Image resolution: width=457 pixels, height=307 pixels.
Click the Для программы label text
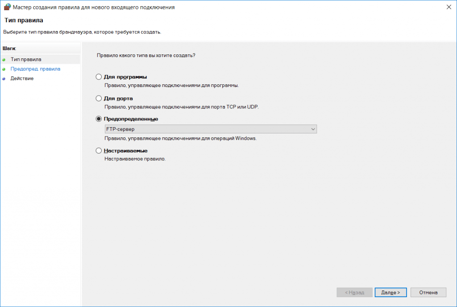125,77
